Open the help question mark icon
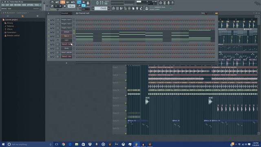The image size is (261, 147). (173, 3)
